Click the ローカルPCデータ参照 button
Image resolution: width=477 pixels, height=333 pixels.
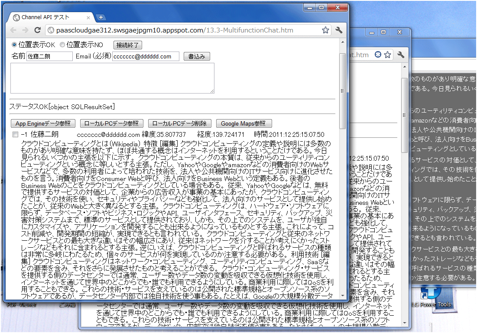point(111,123)
